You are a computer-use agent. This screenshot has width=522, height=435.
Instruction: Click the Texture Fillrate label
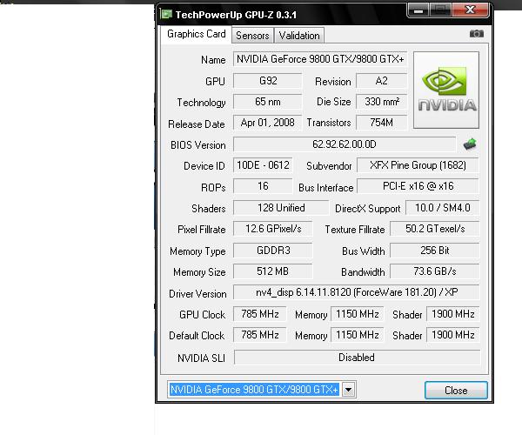click(x=355, y=230)
